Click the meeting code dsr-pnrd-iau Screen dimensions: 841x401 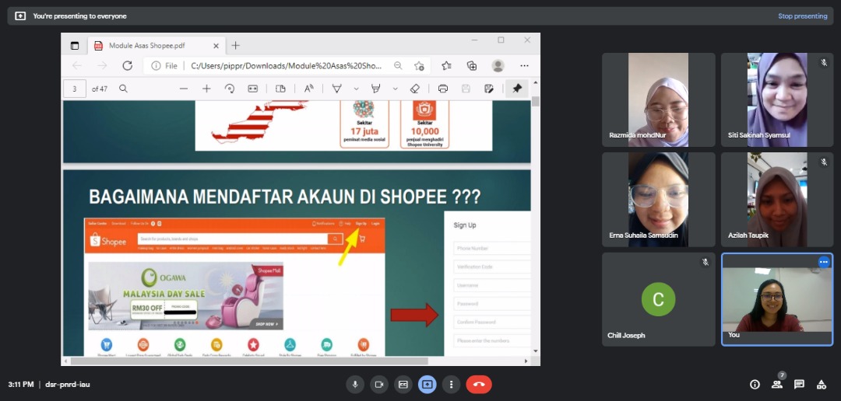[x=68, y=385]
